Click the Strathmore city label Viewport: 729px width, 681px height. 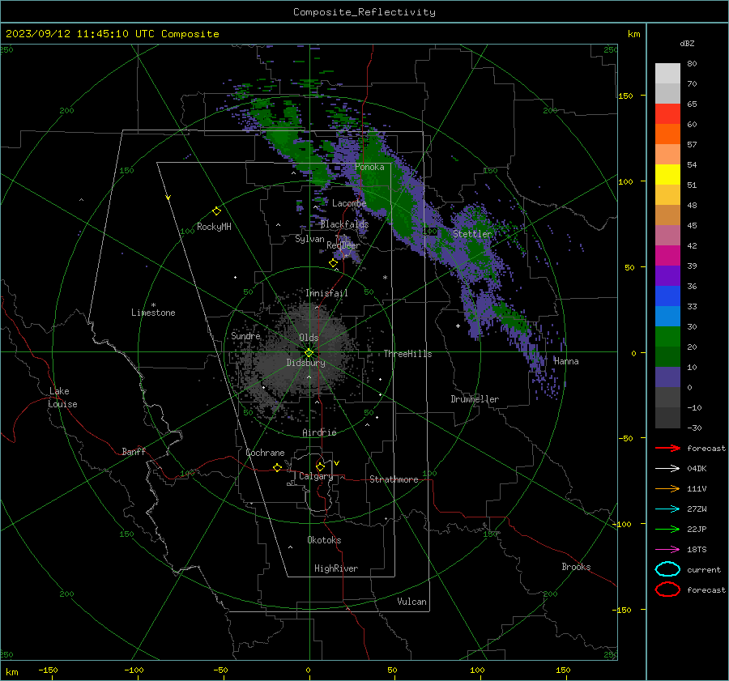click(394, 479)
